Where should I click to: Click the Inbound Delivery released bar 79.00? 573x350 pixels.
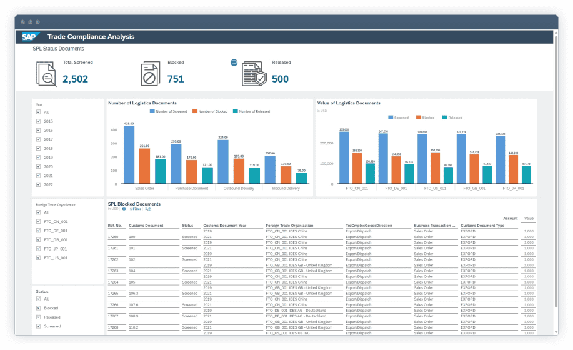pyautogui.click(x=301, y=178)
